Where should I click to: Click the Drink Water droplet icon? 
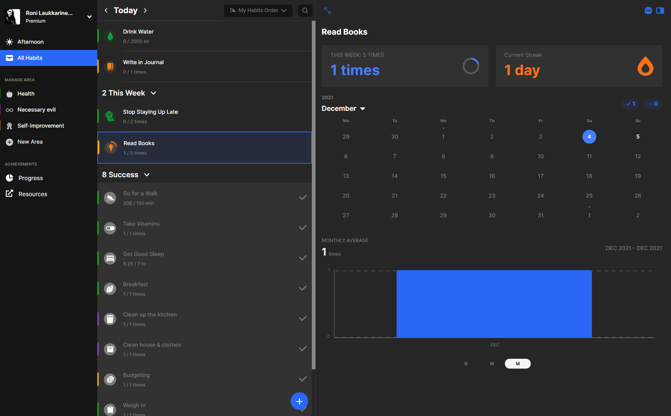[x=110, y=36]
